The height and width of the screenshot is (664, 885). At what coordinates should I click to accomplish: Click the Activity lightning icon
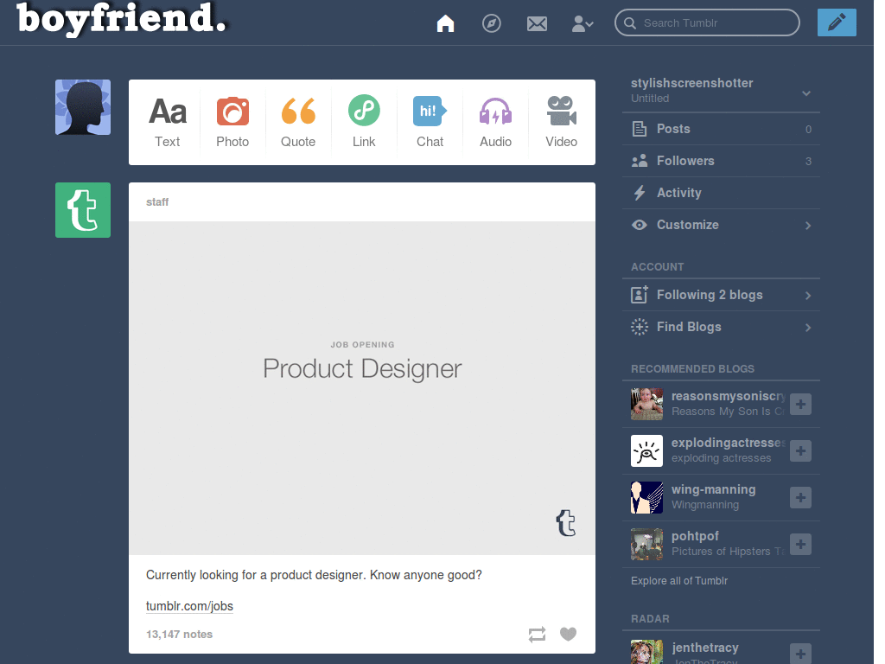(x=640, y=193)
